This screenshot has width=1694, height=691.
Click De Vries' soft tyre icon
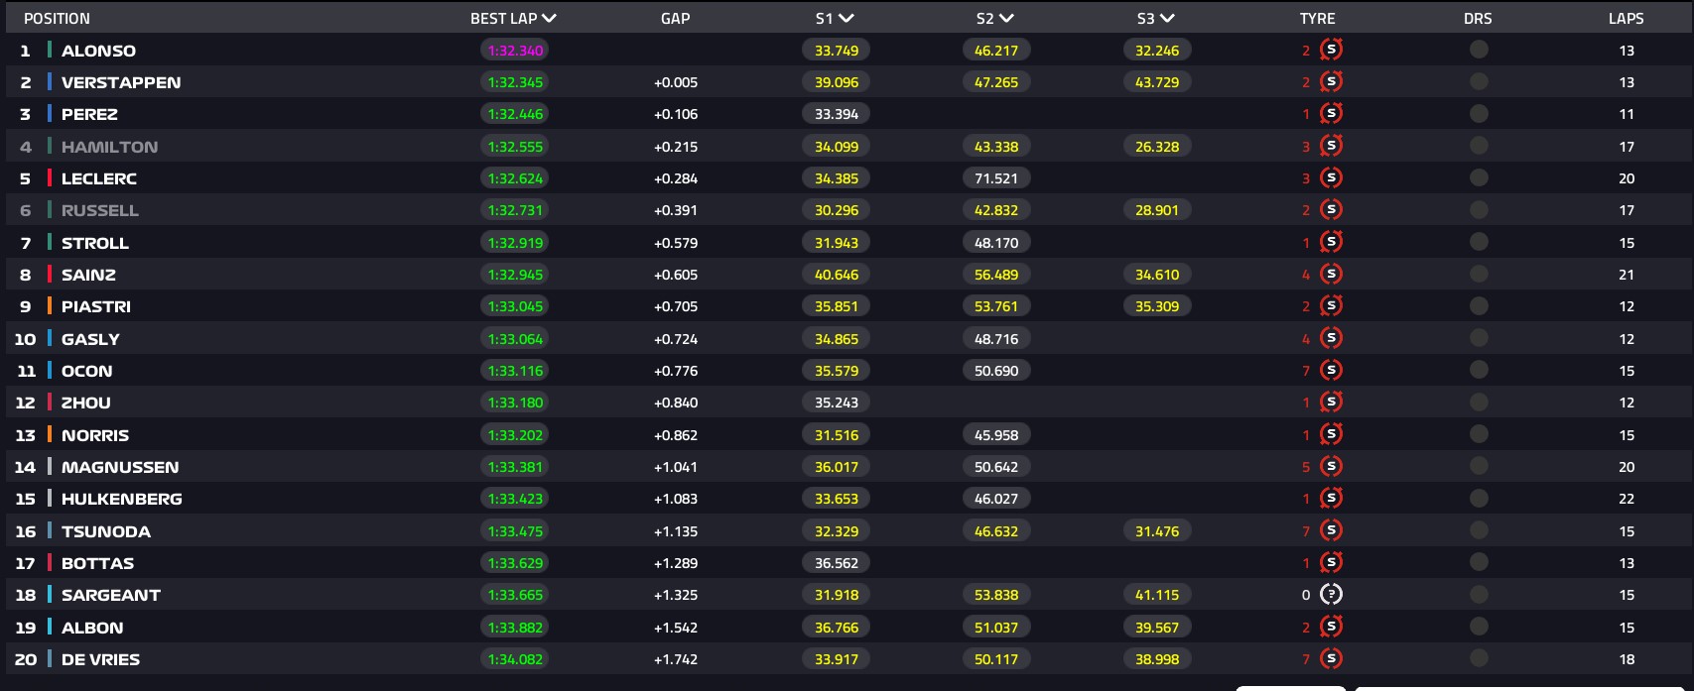coord(1331,659)
